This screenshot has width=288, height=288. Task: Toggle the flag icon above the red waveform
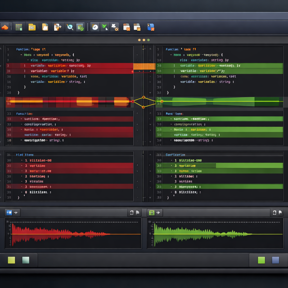[x=138, y=213]
